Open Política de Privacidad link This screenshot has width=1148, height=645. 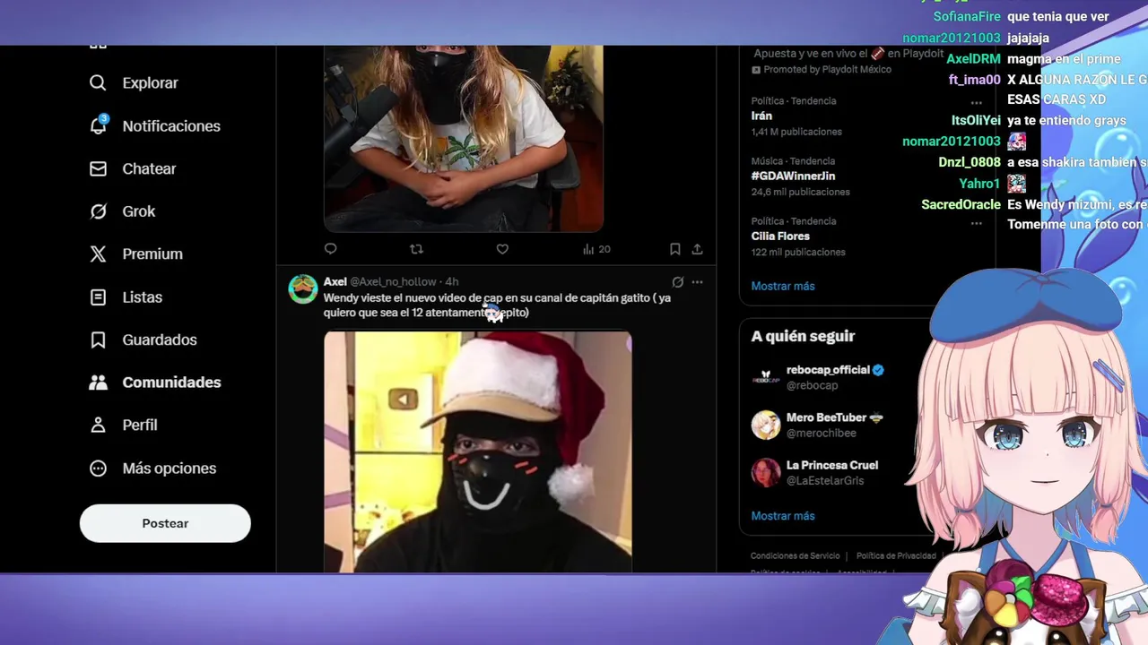[896, 556]
